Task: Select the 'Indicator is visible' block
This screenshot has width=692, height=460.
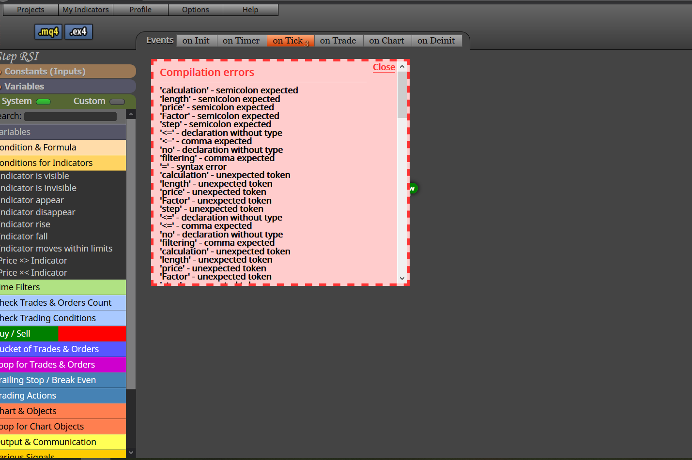Action: [x=35, y=176]
